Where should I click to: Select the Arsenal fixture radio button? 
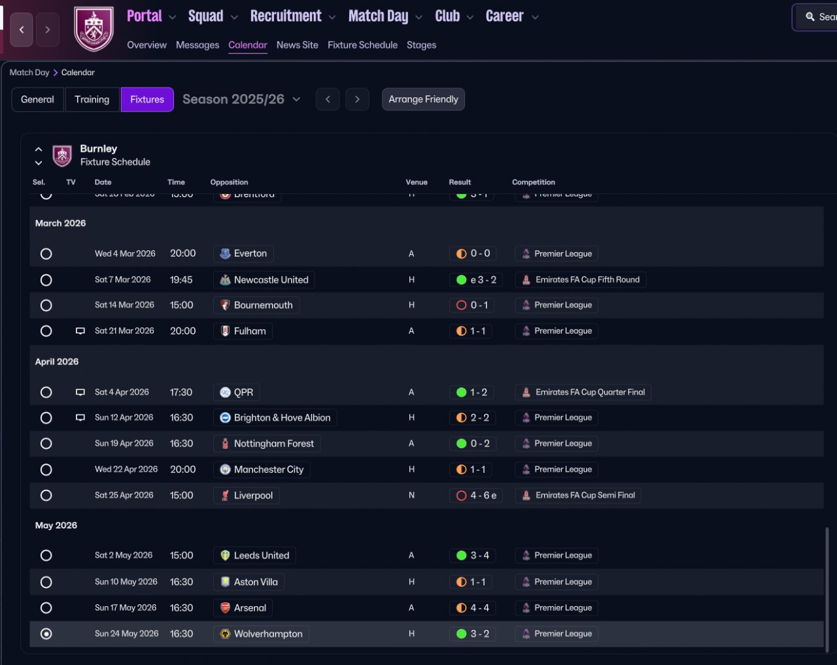46,608
